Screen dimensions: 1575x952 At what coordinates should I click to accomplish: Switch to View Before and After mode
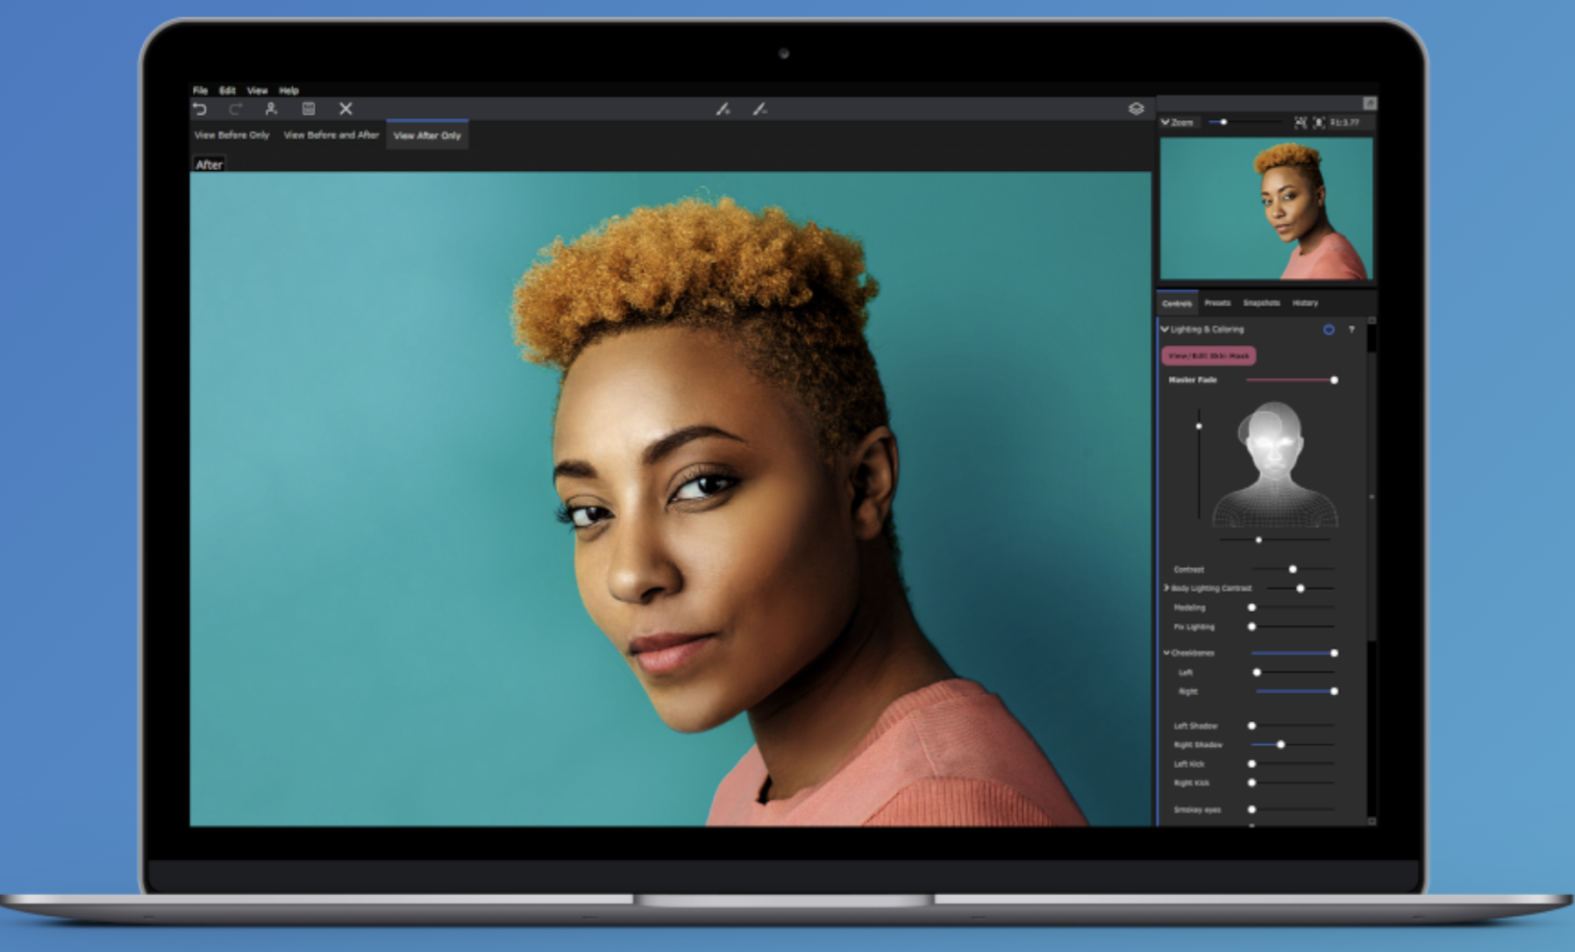point(331,135)
